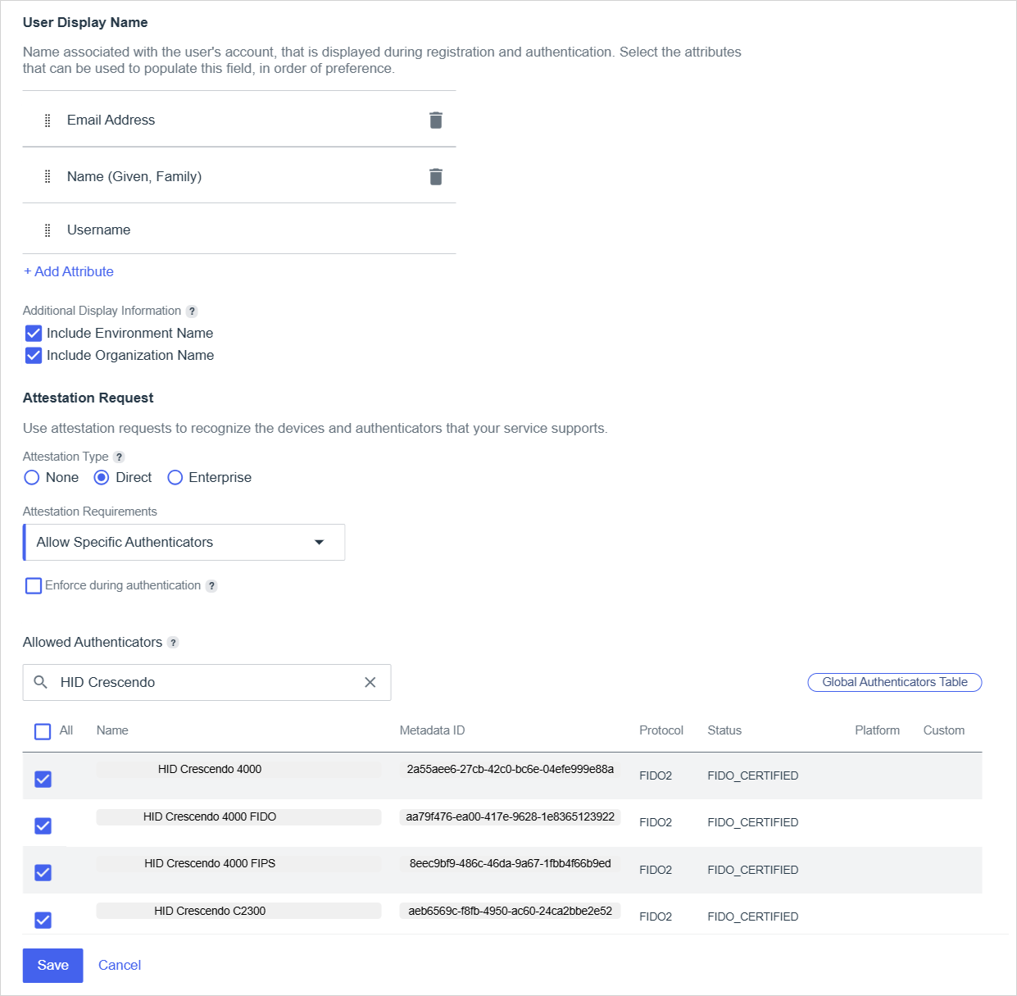This screenshot has width=1017, height=996.
Task: Check the All authenticators checkbox
Action: tap(43, 731)
